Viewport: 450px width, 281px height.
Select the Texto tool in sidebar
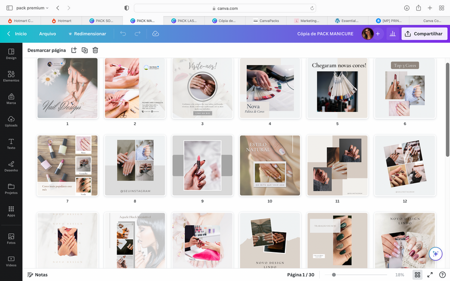click(x=11, y=143)
